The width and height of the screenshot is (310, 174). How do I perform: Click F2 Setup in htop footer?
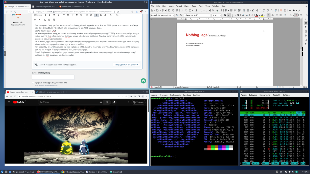(255, 163)
